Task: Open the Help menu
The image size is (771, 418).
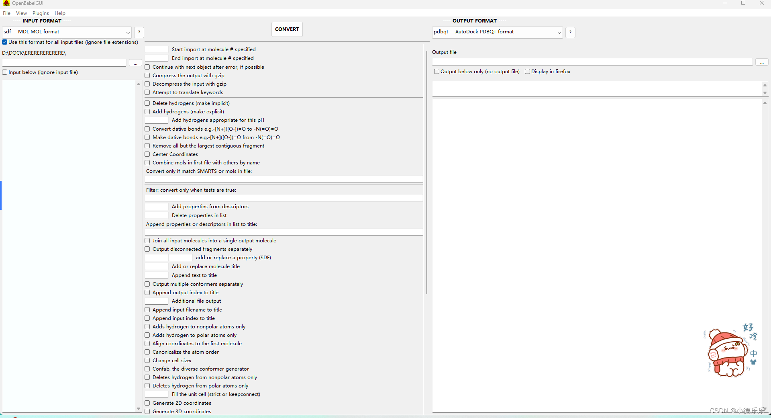Action: [x=60, y=13]
